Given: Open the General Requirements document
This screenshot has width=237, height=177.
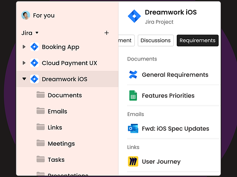Looking at the screenshot, I should (x=175, y=75).
